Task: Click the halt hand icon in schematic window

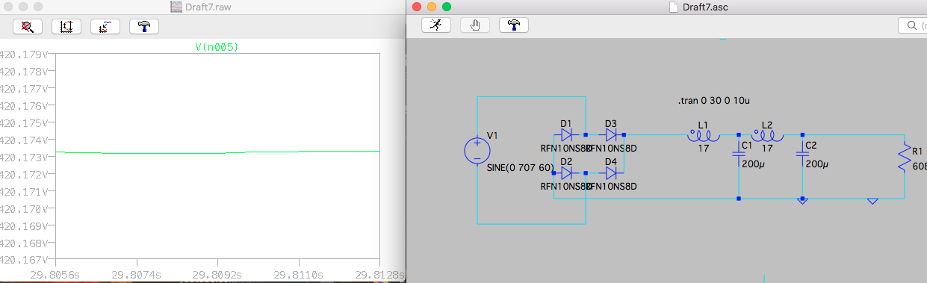Action: point(474,25)
